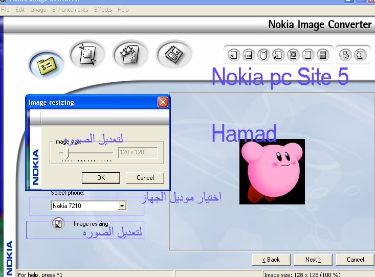375x277 pixels.
Task: Select the crop and rotate image step icon
Action: 87,54
